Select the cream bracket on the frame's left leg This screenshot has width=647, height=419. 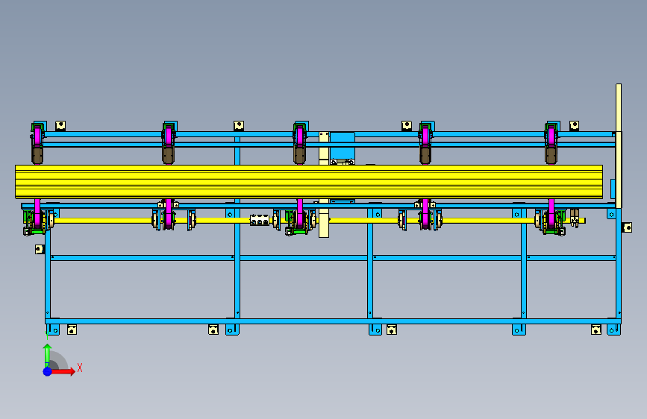click(40, 249)
